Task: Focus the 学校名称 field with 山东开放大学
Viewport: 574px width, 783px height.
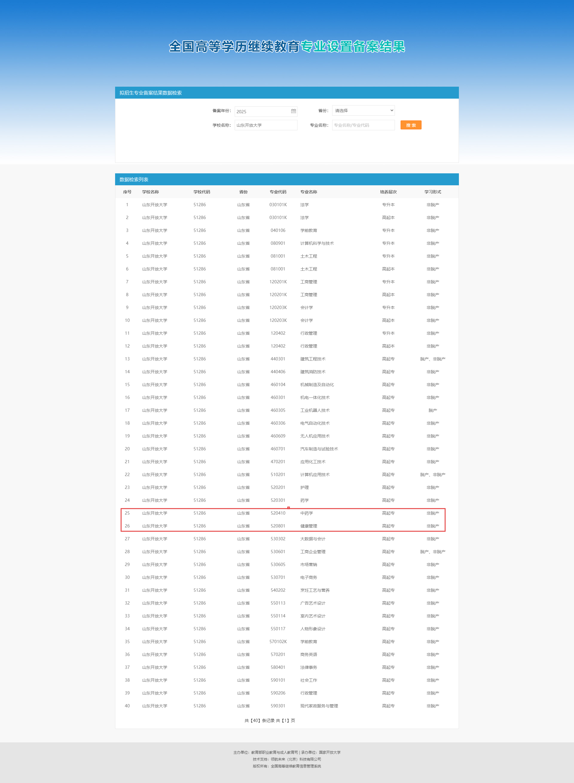Action: pos(266,125)
